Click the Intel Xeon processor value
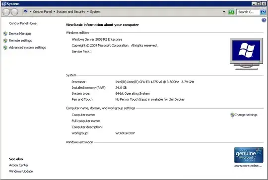This screenshot has height=180, width=268. pyautogui.click(x=155, y=82)
